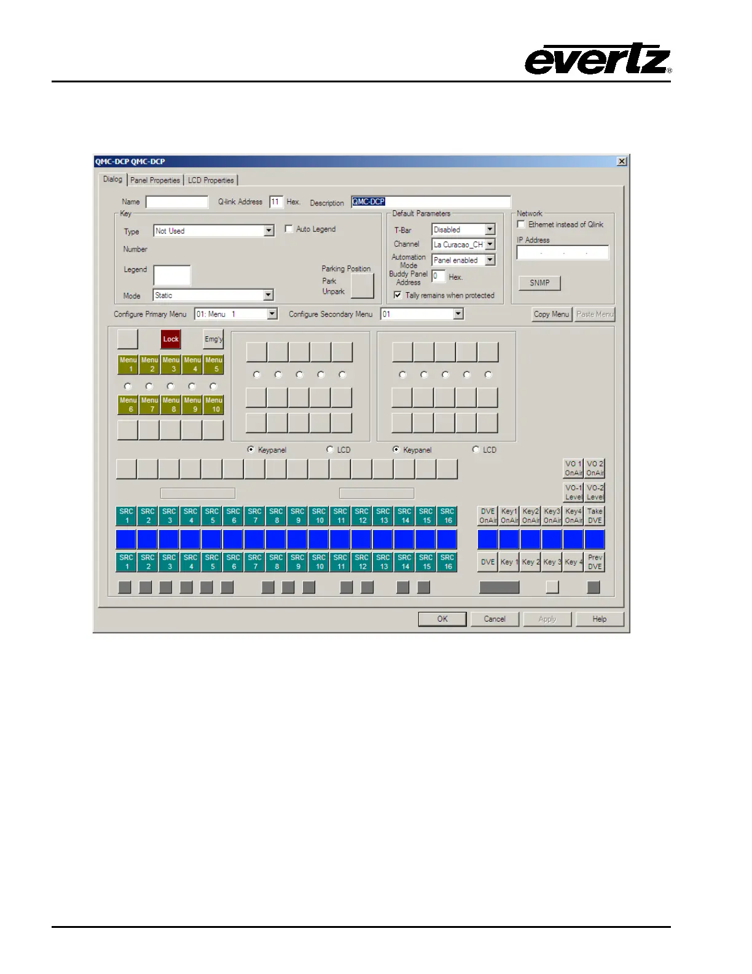Click the bottom row DVE key
The width and height of the screenshot is (752, 974).
(488, 562)
